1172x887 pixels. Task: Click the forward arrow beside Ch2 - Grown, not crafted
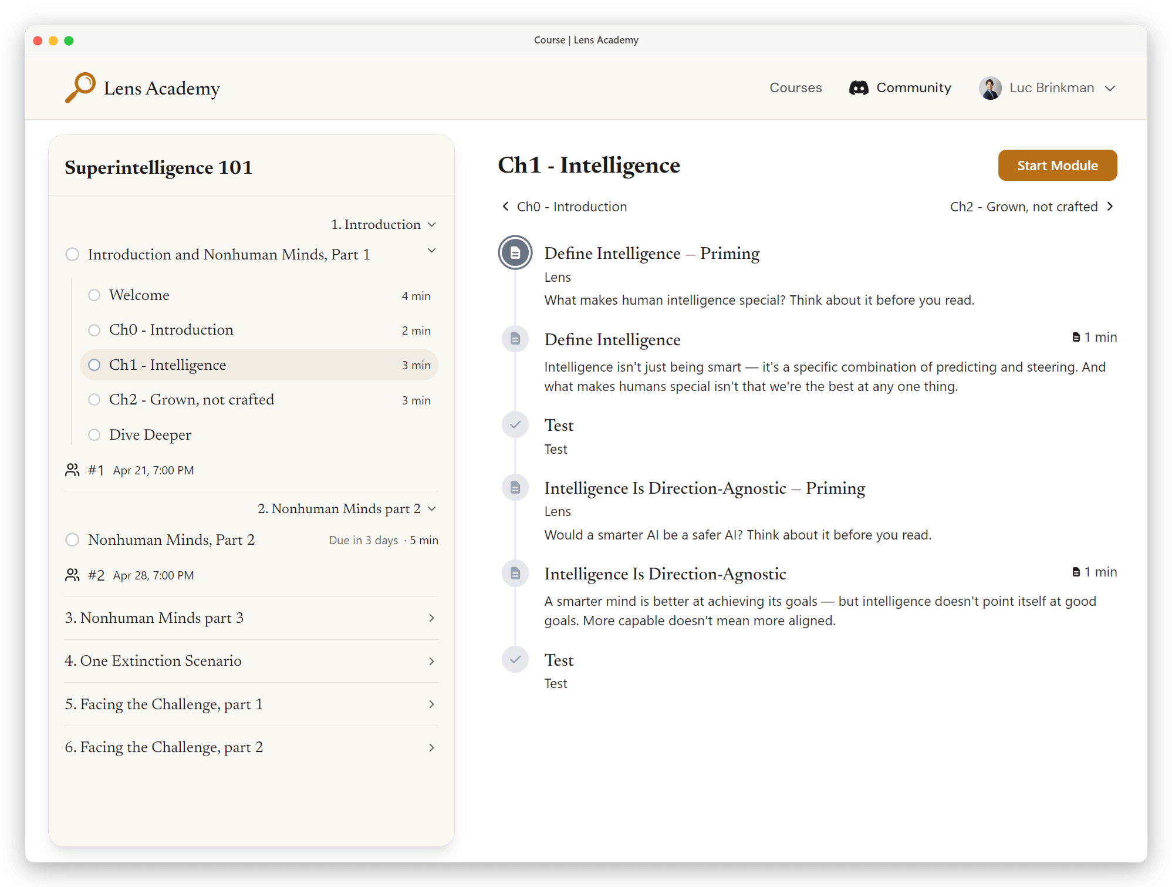(x=1111, y=206)
